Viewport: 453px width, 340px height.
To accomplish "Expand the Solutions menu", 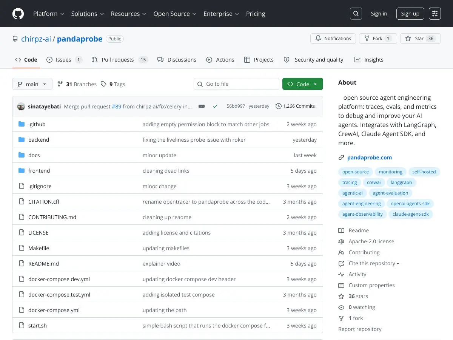I will click(x=87, y=14).
